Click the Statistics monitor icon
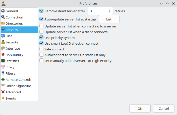 point(3,61)
